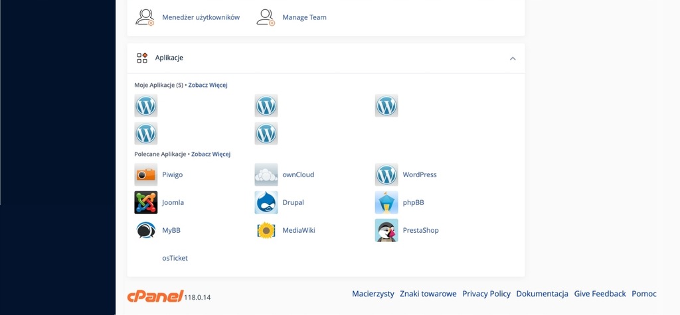Open the PrestaShop penguin icon
The image size is (680, 315).
(386, 230)
